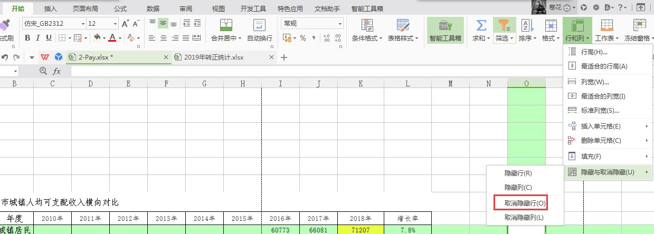Align text to bottom of cell
This screenshot has height=234, width=654.
coord(174,24)
